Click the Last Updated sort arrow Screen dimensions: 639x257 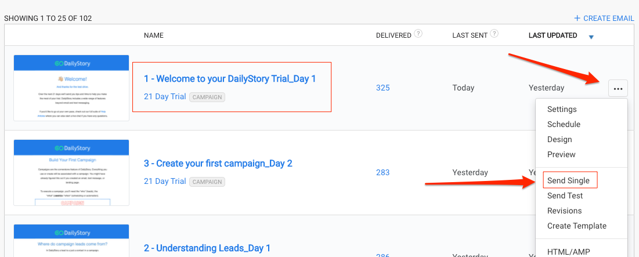click(591, 37)
